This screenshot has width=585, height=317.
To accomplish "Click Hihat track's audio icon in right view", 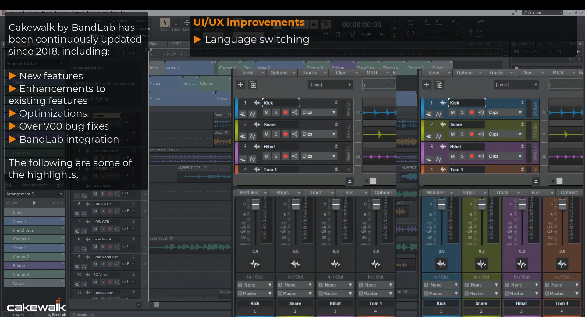I will 443,147.
